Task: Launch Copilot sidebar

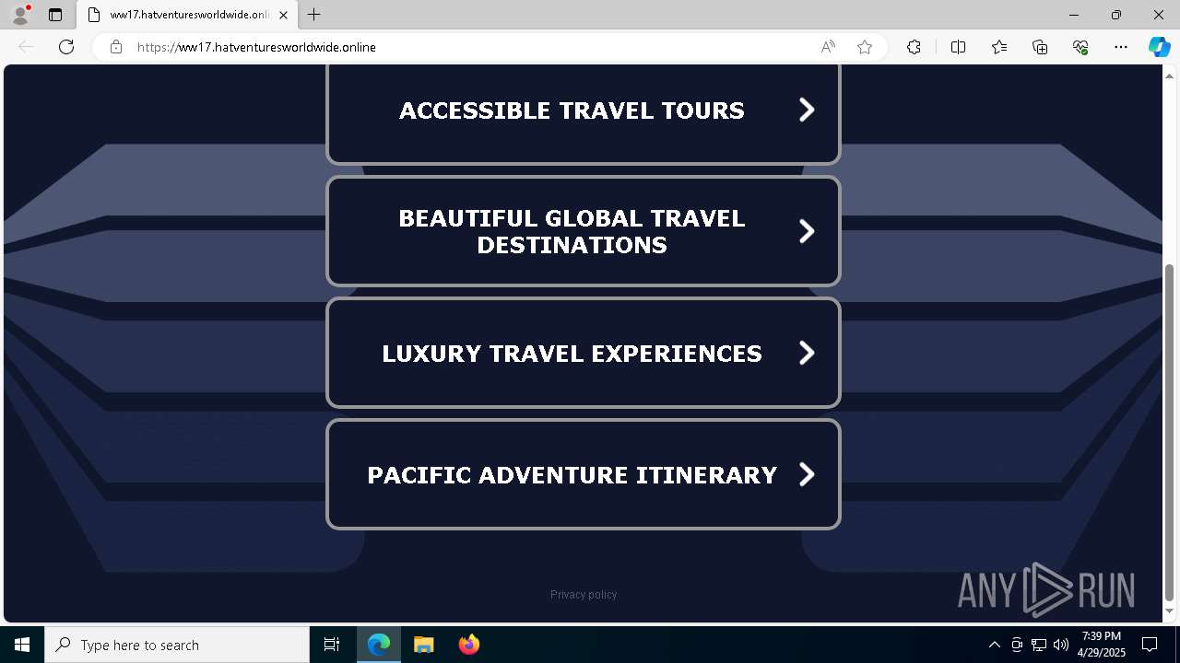Action: coord(1159,47)
